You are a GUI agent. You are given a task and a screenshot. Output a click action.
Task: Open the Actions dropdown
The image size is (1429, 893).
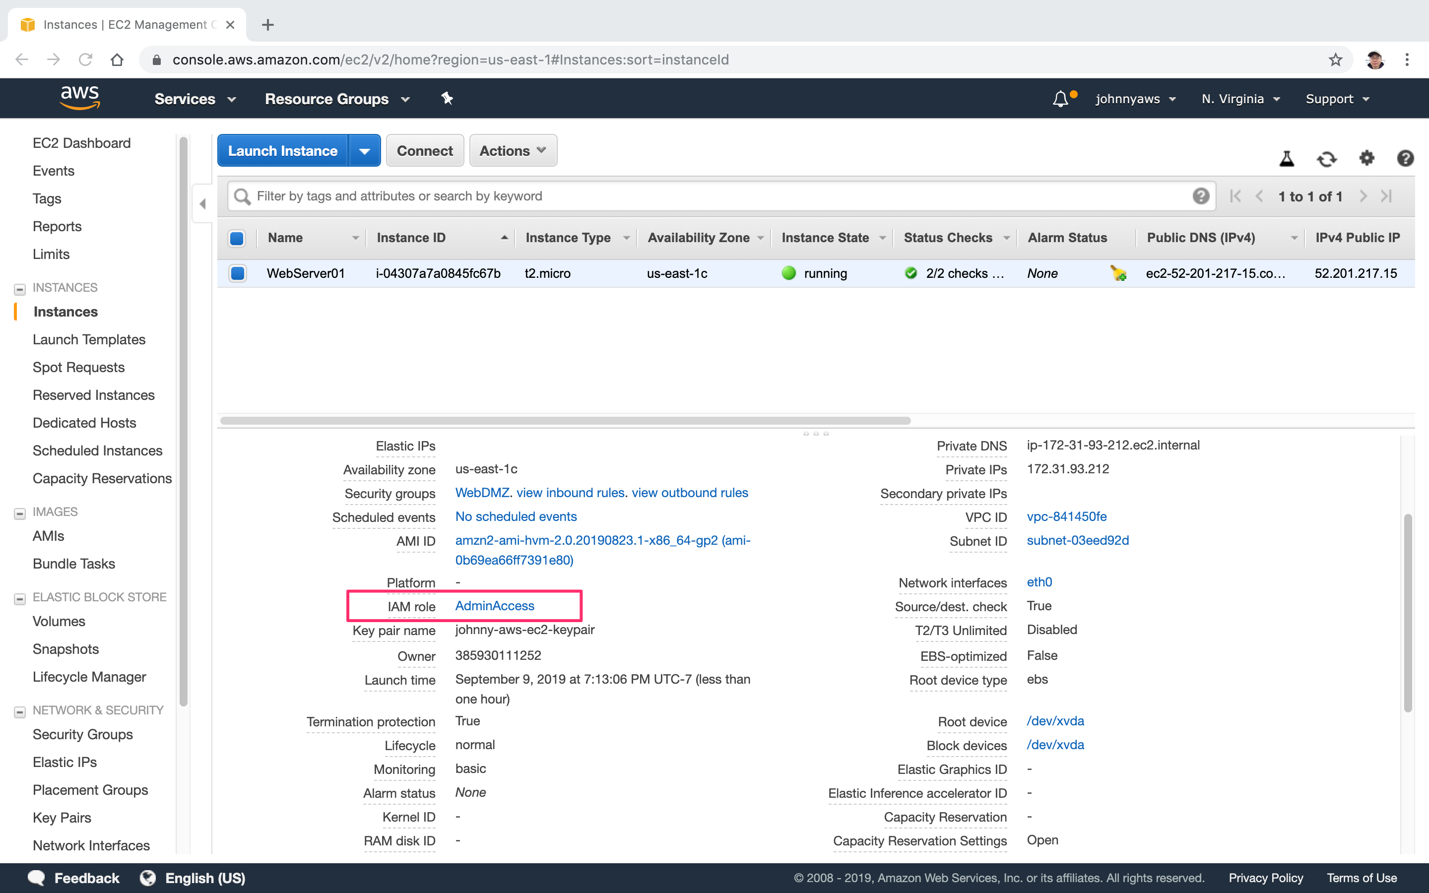pyautogui.click(x=513, y=151)
